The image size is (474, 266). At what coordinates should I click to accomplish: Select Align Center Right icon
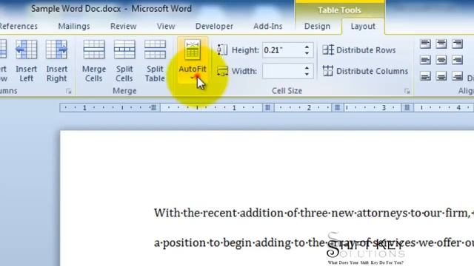(x=458, y=60)
